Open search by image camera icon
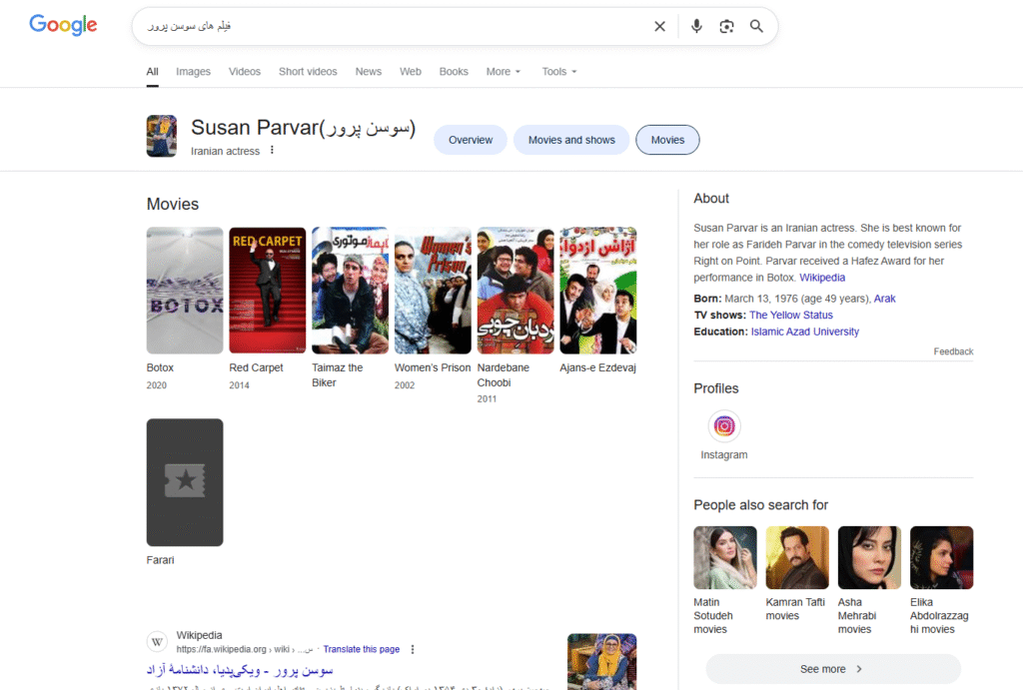Viewport: 1023px width, 690px height. pos(726,27)
